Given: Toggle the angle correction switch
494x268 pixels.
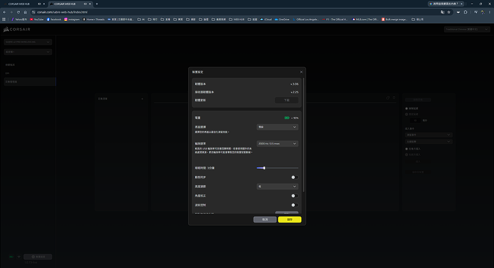Looking at the screenshot, I should (x=294, y=196).
